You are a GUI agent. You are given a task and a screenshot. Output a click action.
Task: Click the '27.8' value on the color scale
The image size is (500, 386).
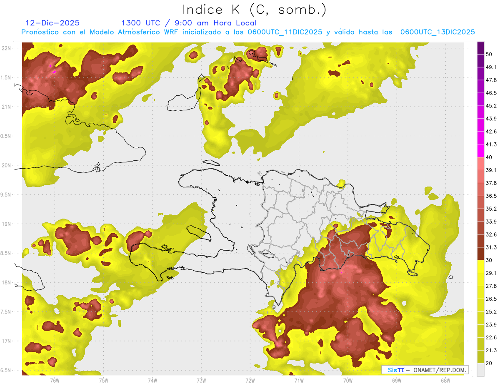tap(491, 286)
